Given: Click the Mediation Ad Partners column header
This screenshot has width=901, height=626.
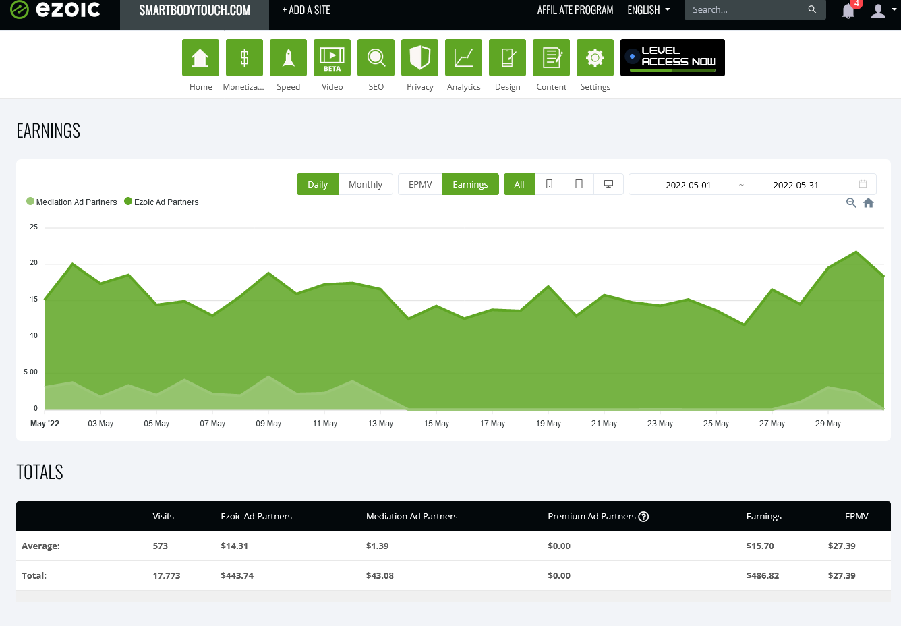Looking at the screenshot, I should 411,516.
